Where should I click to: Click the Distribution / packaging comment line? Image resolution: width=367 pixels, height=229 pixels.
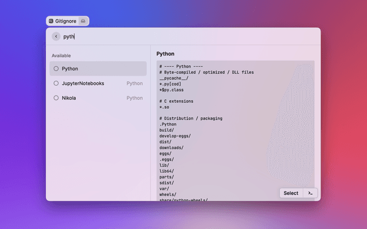[191, 119]
